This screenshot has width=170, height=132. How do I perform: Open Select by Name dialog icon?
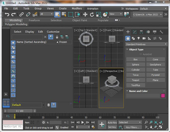[x=64, y=15]
